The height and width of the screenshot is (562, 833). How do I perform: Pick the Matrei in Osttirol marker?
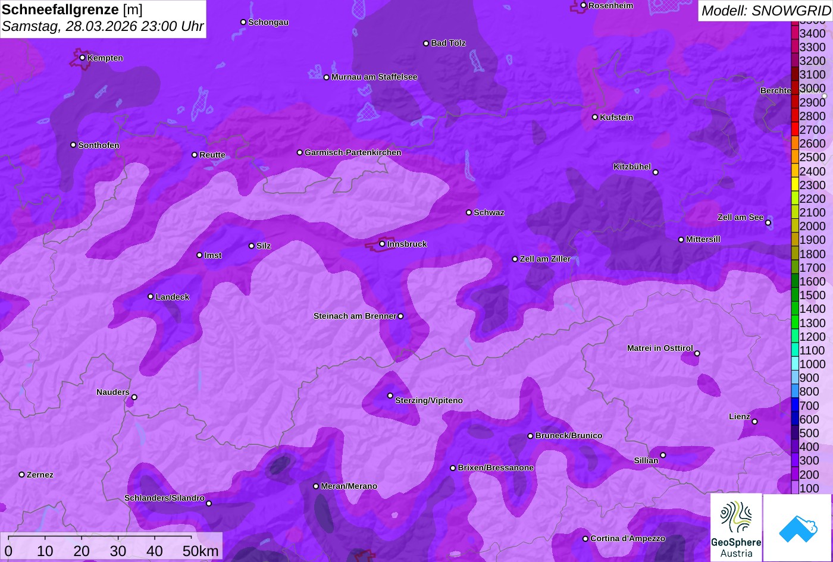tap(697, 353)
